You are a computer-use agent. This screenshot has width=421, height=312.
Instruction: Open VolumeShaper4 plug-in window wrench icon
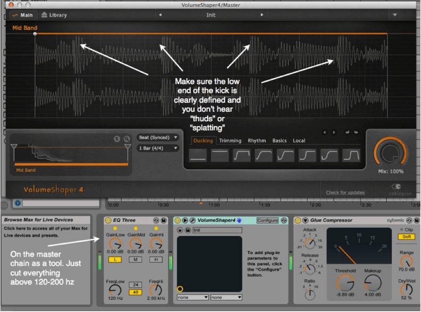coord(192,221)
